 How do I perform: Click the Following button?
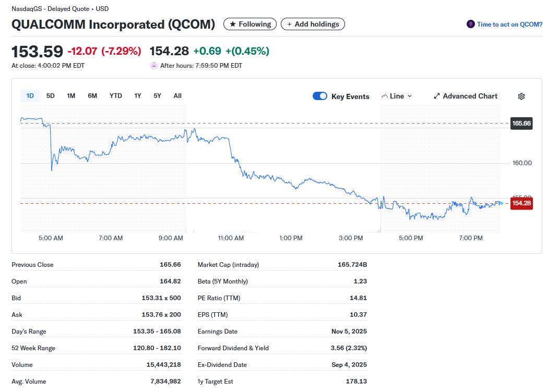pyautogui.click(x=250, y=24)
